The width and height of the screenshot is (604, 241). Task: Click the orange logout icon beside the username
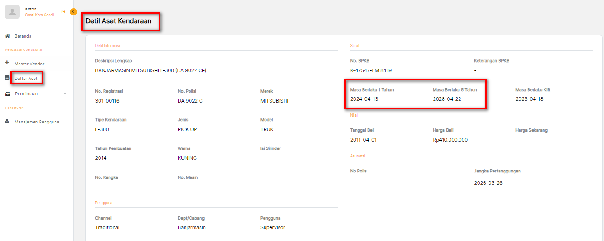[x=64, y=12]
